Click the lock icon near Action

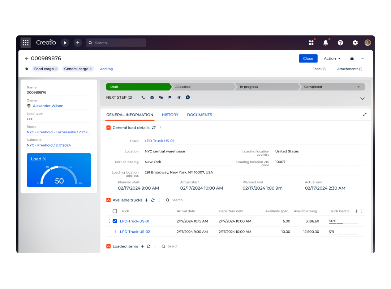352,59
